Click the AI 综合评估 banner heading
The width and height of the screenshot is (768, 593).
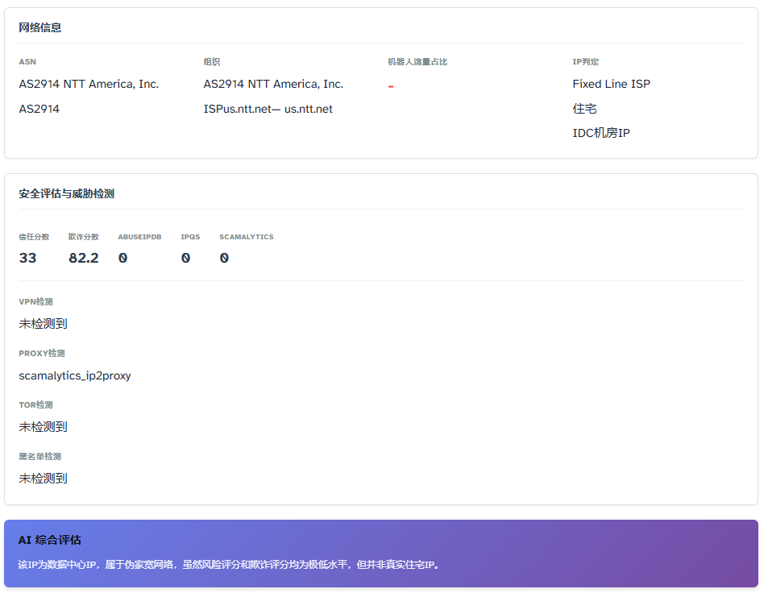pos(49,540)
